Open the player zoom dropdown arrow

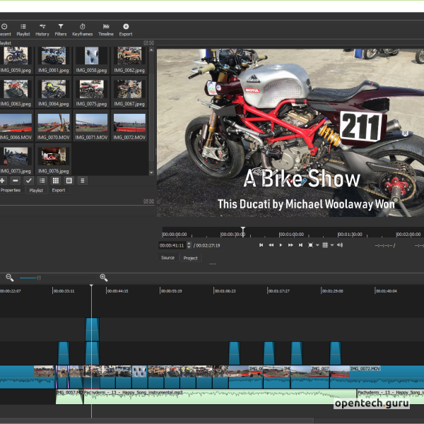[x=317, y=245]
